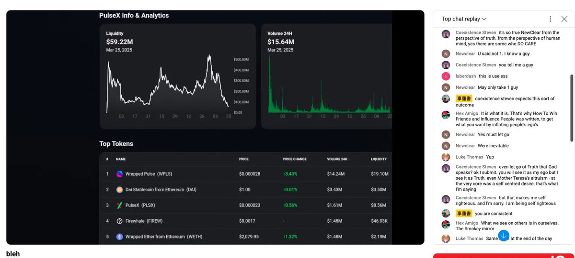Click the 1.32% price change value
Viewport: 575px width, 258px height.
(x=290, y=236)
